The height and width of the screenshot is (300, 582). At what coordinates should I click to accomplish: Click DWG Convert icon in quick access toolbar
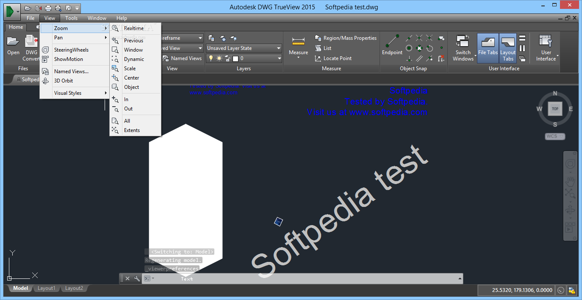point(39,8)
